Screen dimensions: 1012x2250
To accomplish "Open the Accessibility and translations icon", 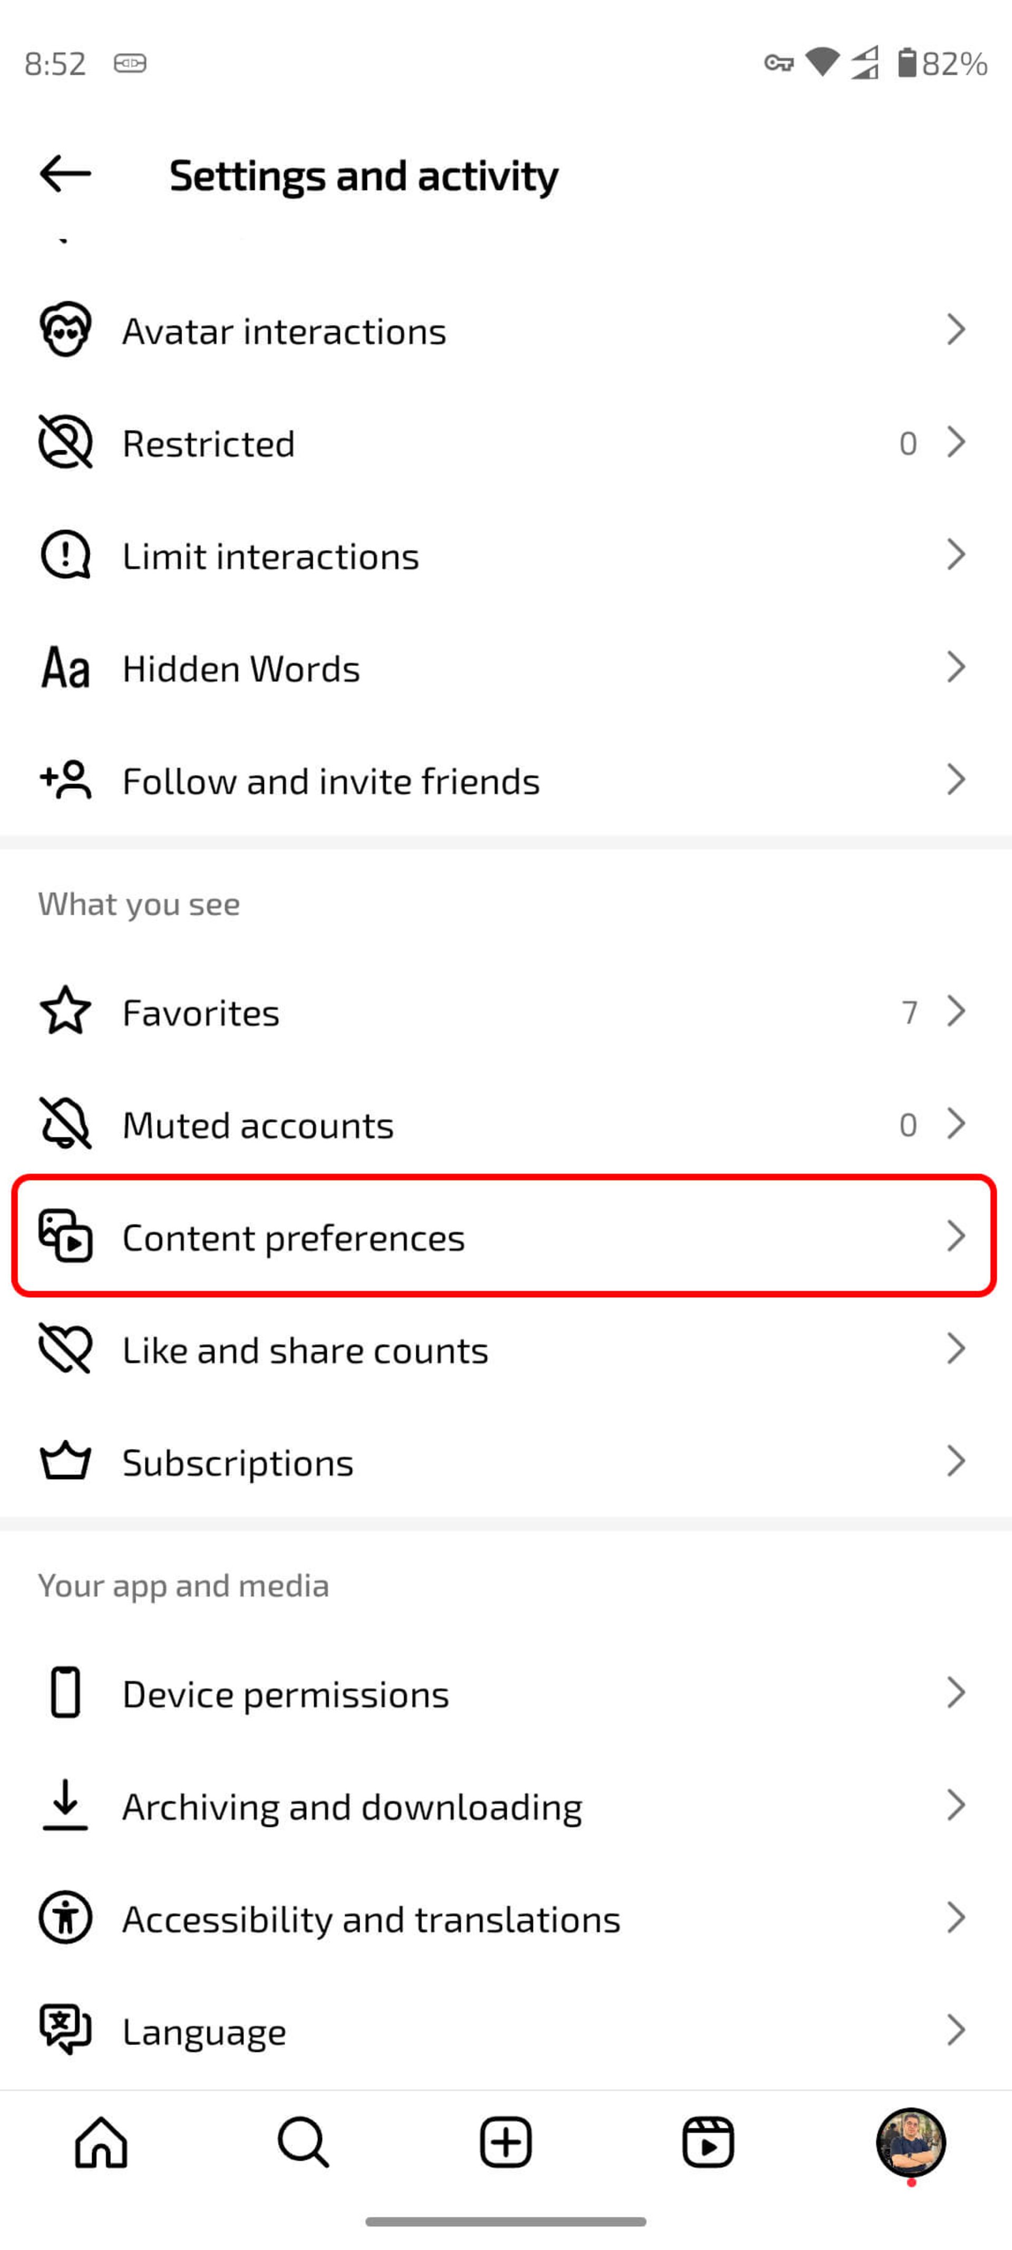I will tap(65, 1918).
